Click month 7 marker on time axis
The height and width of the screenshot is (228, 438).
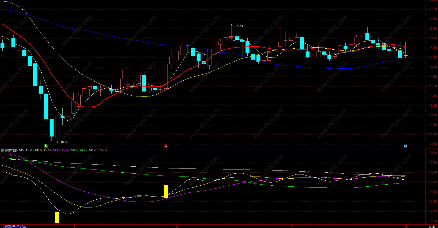click(292, 226)
